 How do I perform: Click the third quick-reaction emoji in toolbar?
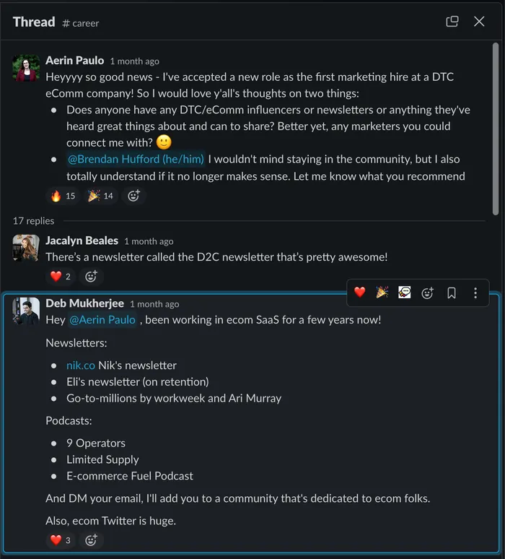404,292
